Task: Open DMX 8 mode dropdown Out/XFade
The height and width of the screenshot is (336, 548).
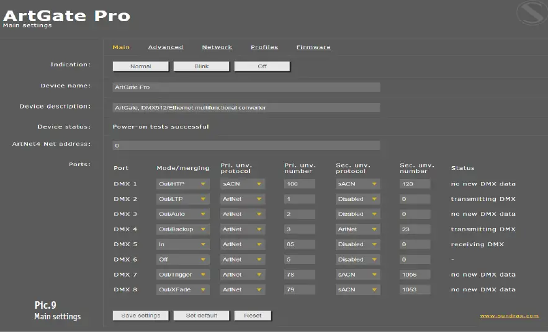Action: [x=183, y=290]
